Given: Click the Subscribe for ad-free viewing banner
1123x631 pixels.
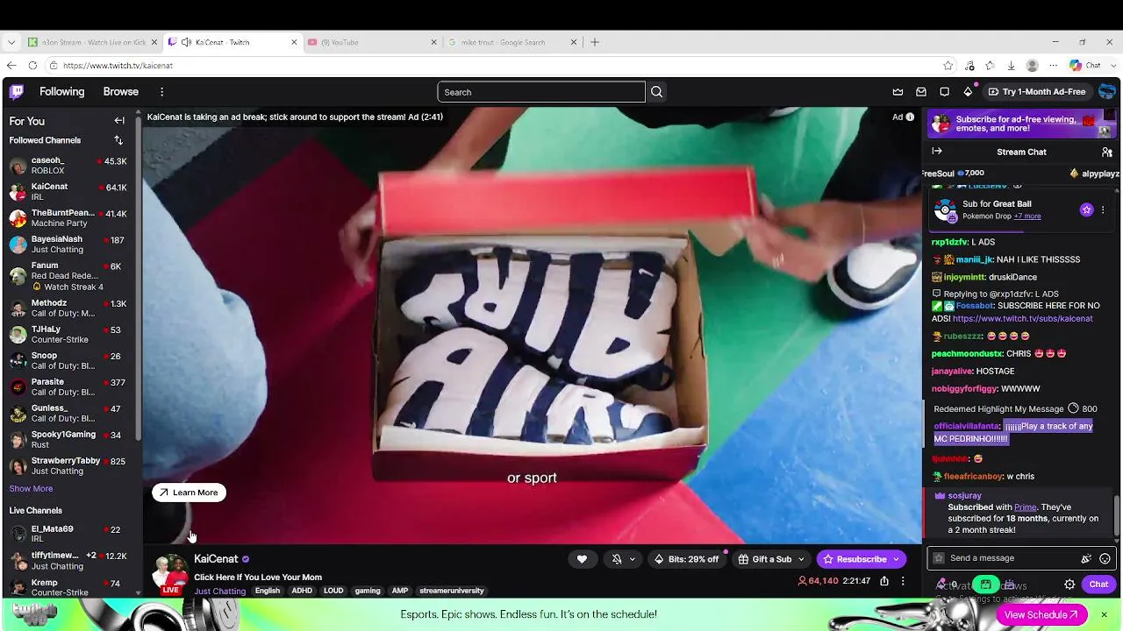Looking at the screenshot, I should tap(1021, 124).
